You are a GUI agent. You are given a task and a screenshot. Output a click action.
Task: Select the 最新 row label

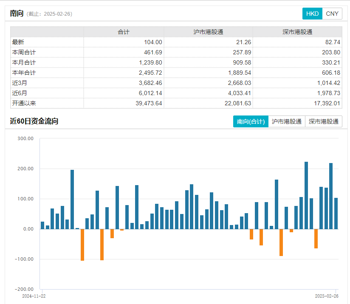coord(18,42)
